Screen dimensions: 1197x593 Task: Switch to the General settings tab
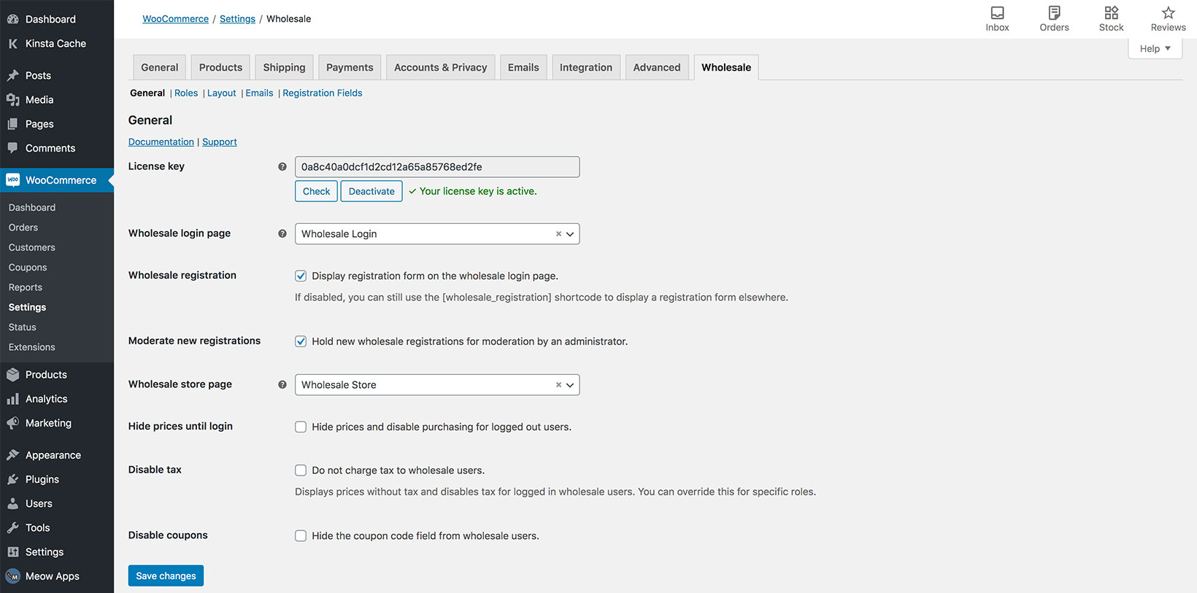click(x=160, y=67)
